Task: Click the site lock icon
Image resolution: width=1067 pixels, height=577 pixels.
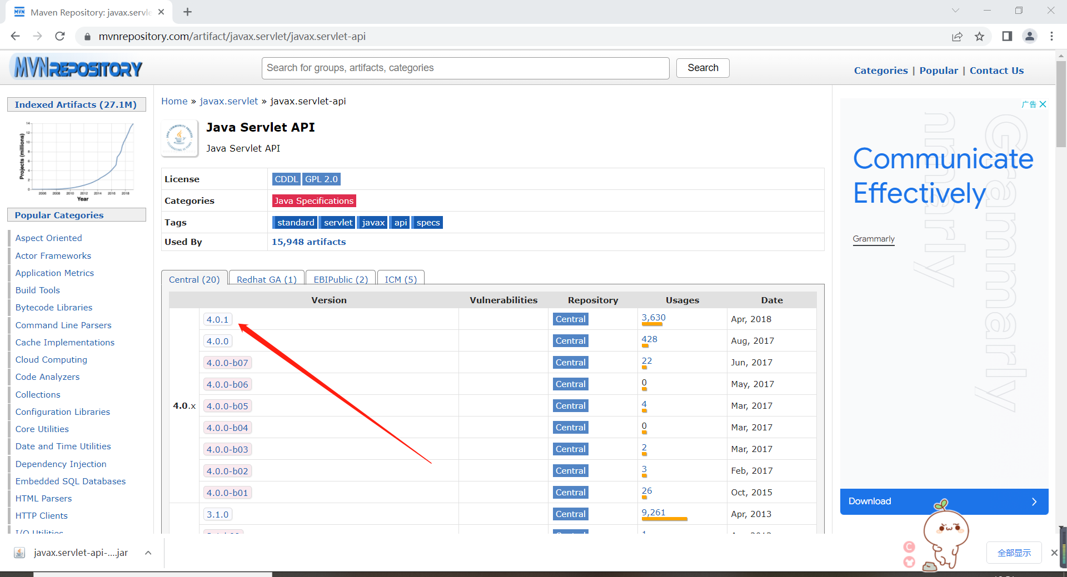Action: click(x=87, y=37)
